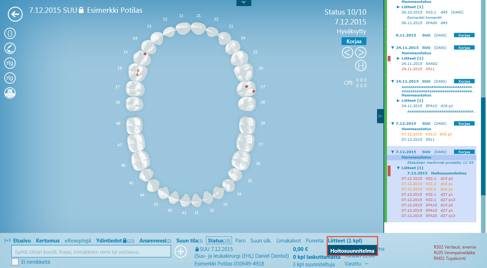Click the circled H icon
This screenshot has height=268, width=487.
tap(360, 66)
